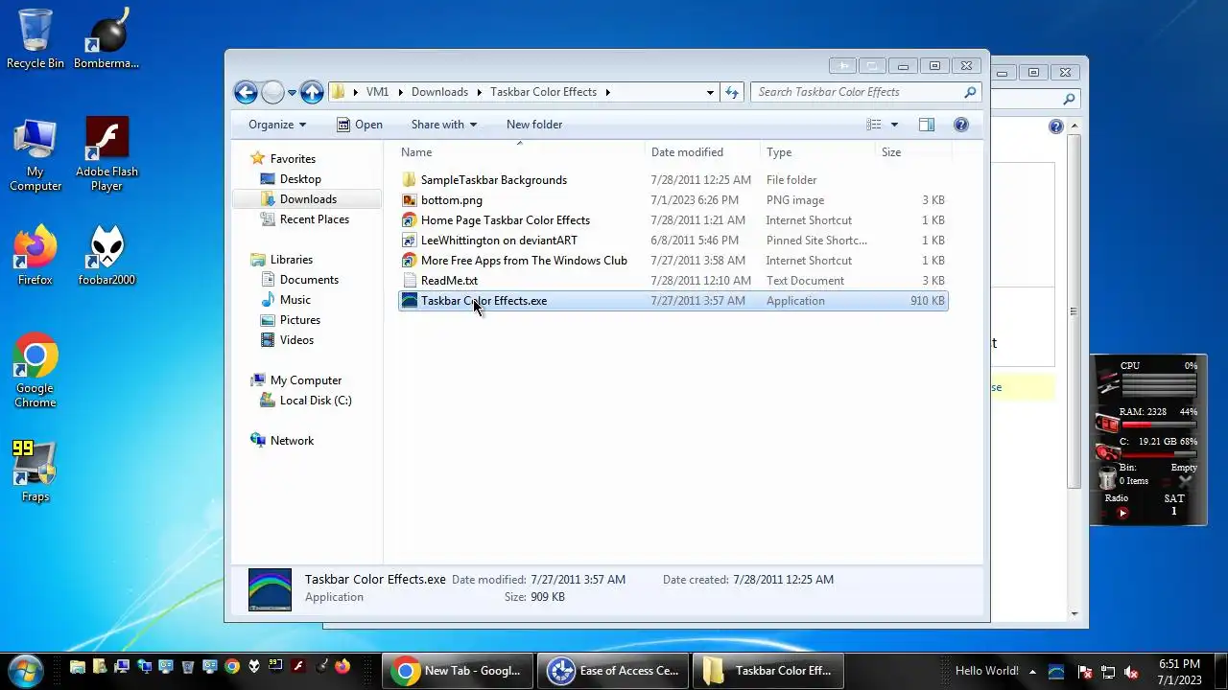Expand the breadcrumb arrow after VM1
This screenshot has width=1228, height=690.
pos(400,92)
